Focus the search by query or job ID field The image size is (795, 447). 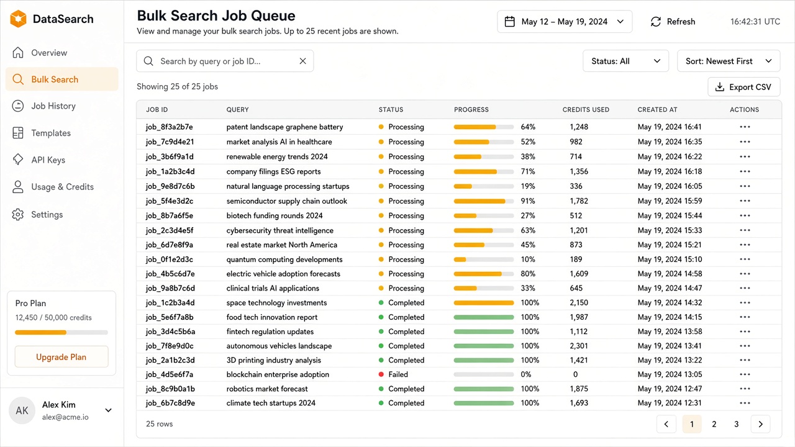point(225,61)
